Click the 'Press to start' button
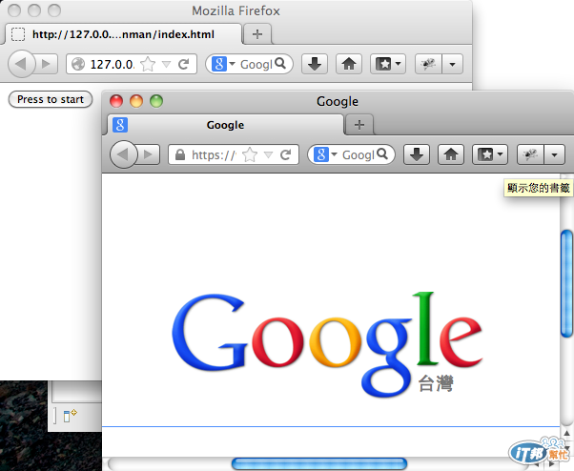The height and width of the screenshot is (471, 574). (51, 99)
